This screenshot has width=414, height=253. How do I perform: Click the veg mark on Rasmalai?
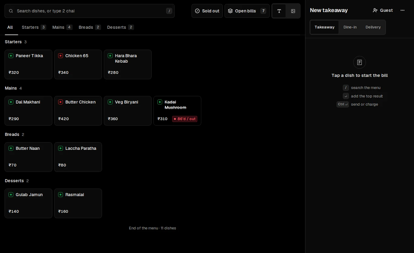coord(61,195)
